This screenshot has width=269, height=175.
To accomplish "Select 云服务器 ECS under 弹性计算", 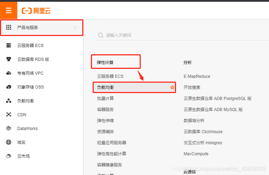I will pyautogui.click(x=110, y=76).
